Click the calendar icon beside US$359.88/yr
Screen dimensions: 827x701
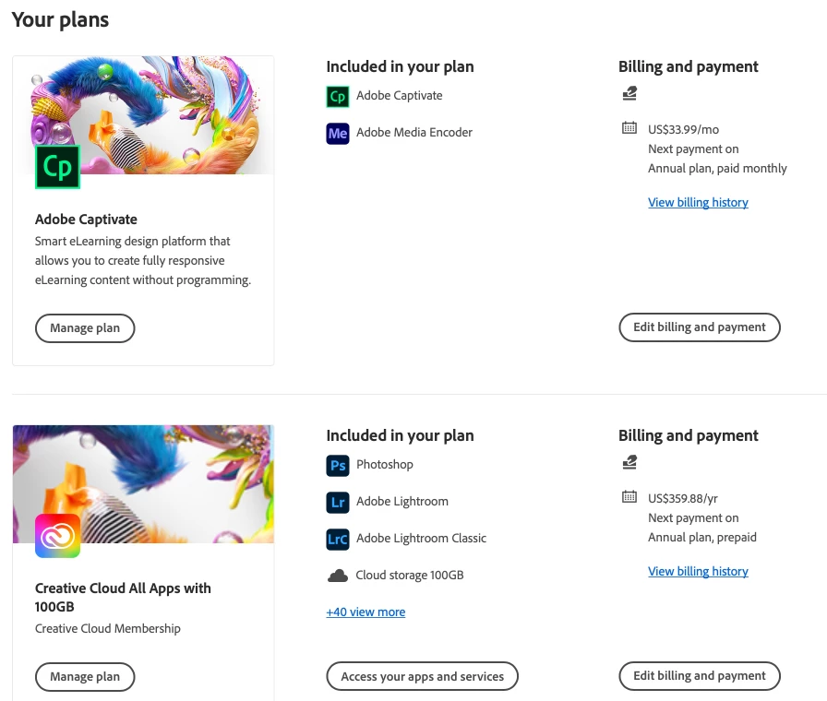[x=629, y=497]
